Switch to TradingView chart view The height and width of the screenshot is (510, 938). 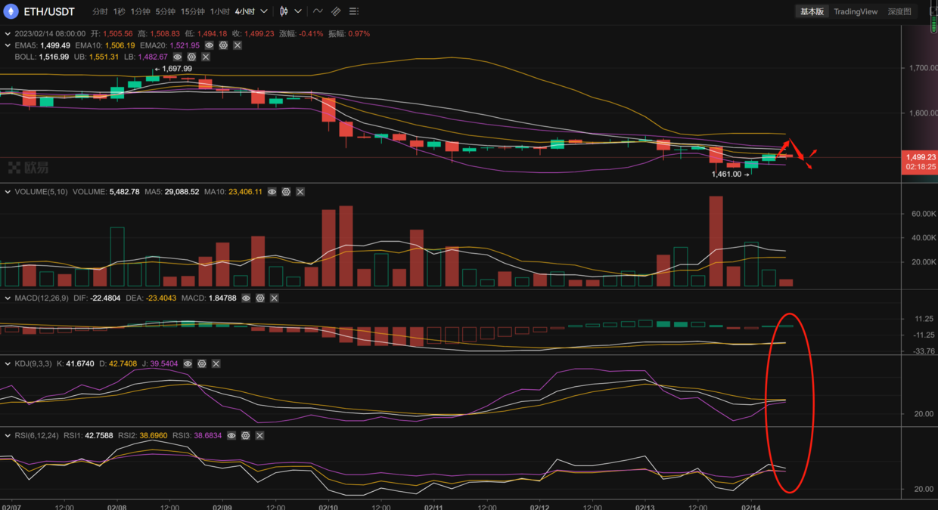856,11
